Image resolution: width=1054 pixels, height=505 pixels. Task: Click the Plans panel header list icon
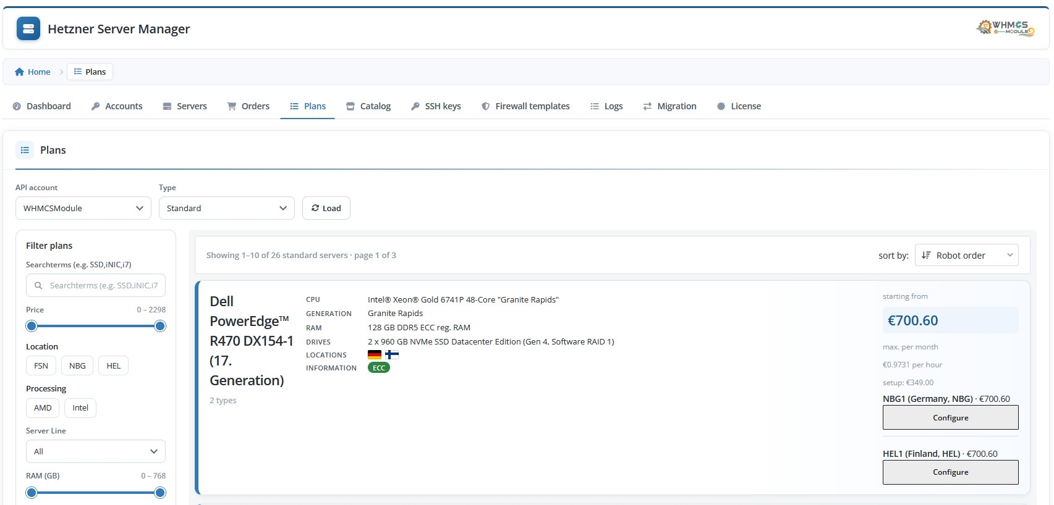25,150
